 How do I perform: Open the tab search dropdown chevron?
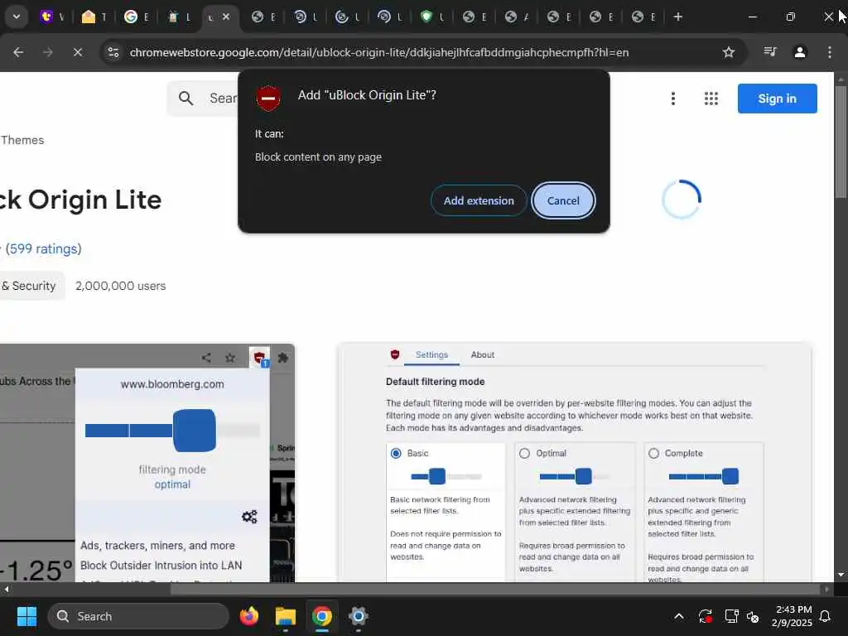pos(17,17)
